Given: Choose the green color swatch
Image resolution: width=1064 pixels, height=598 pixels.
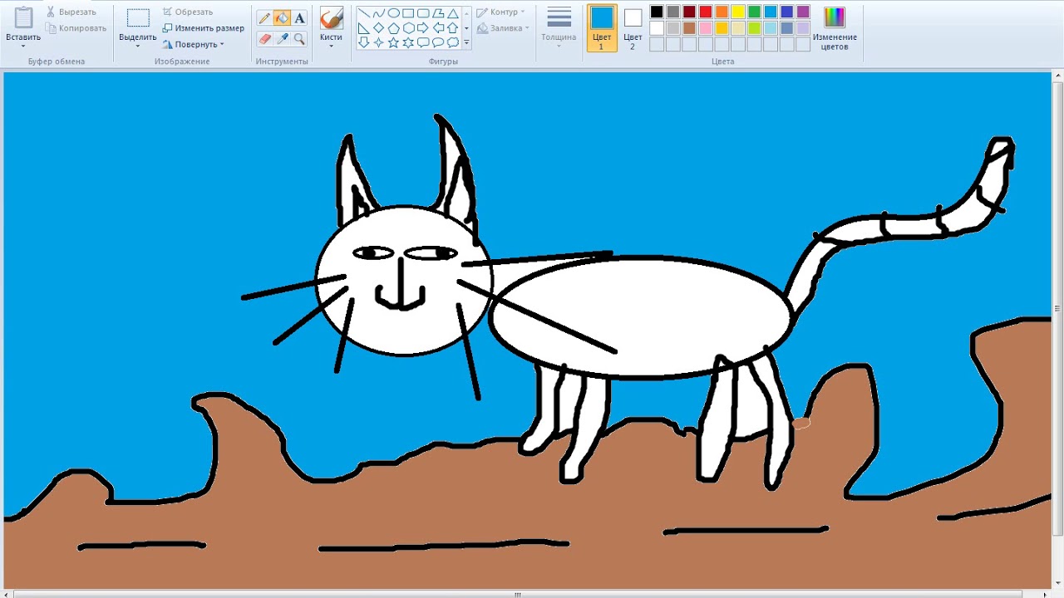Looking at the screenshot, I should (754, 12).
